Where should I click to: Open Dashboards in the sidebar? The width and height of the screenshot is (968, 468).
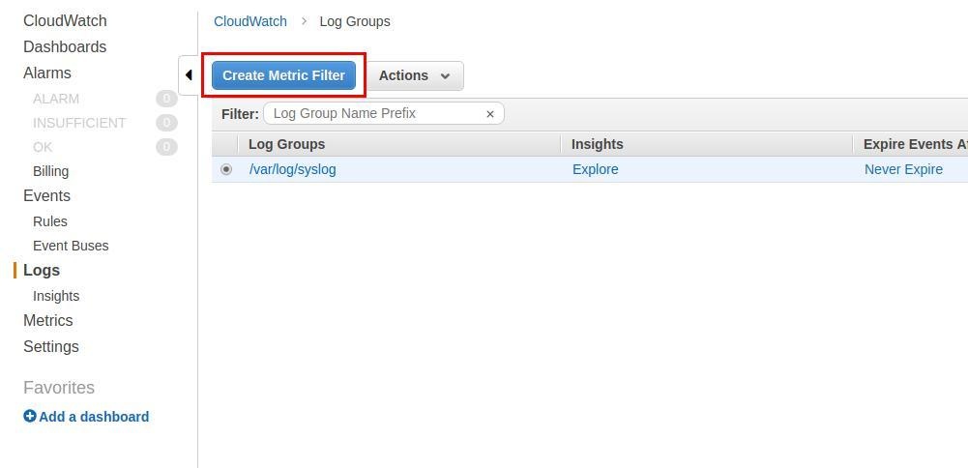coord(65,47)
